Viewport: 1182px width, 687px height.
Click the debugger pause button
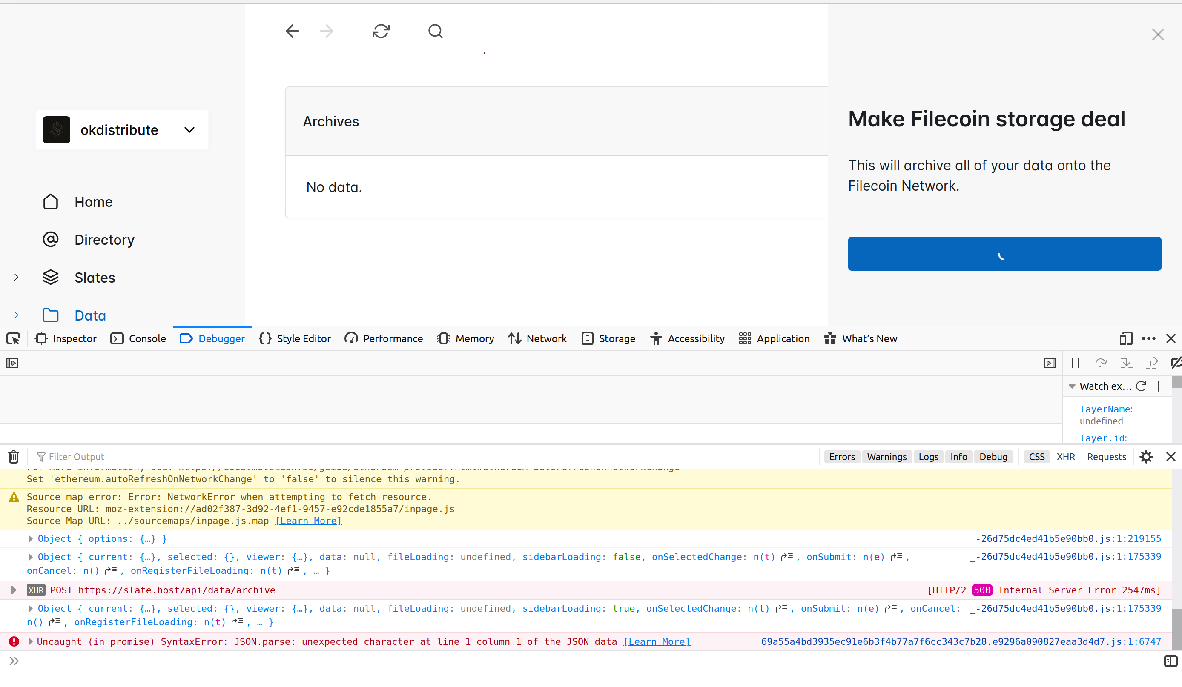click(1076, 363)
